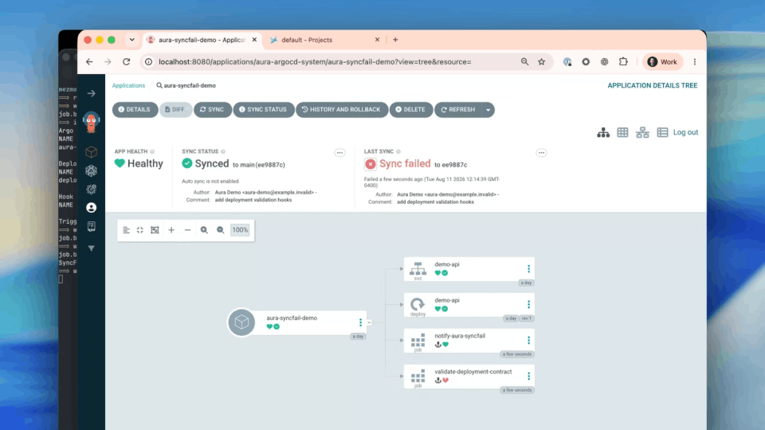Click the filter funnel icon in sidebar
The width and height of the screenshot is (765, 430).
pos(91,248)
